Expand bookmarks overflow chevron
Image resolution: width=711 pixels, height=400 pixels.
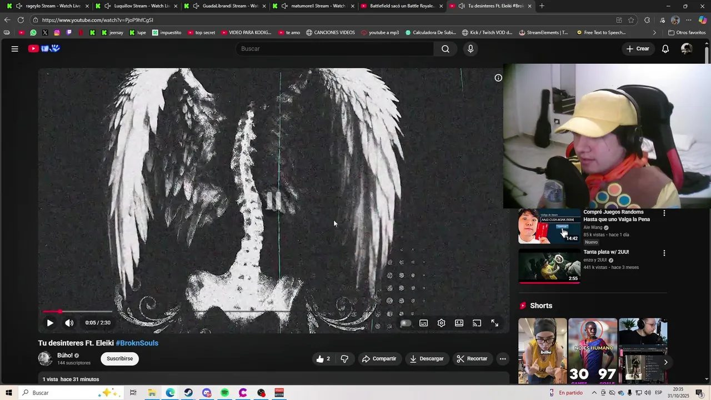tap(654, 32)
